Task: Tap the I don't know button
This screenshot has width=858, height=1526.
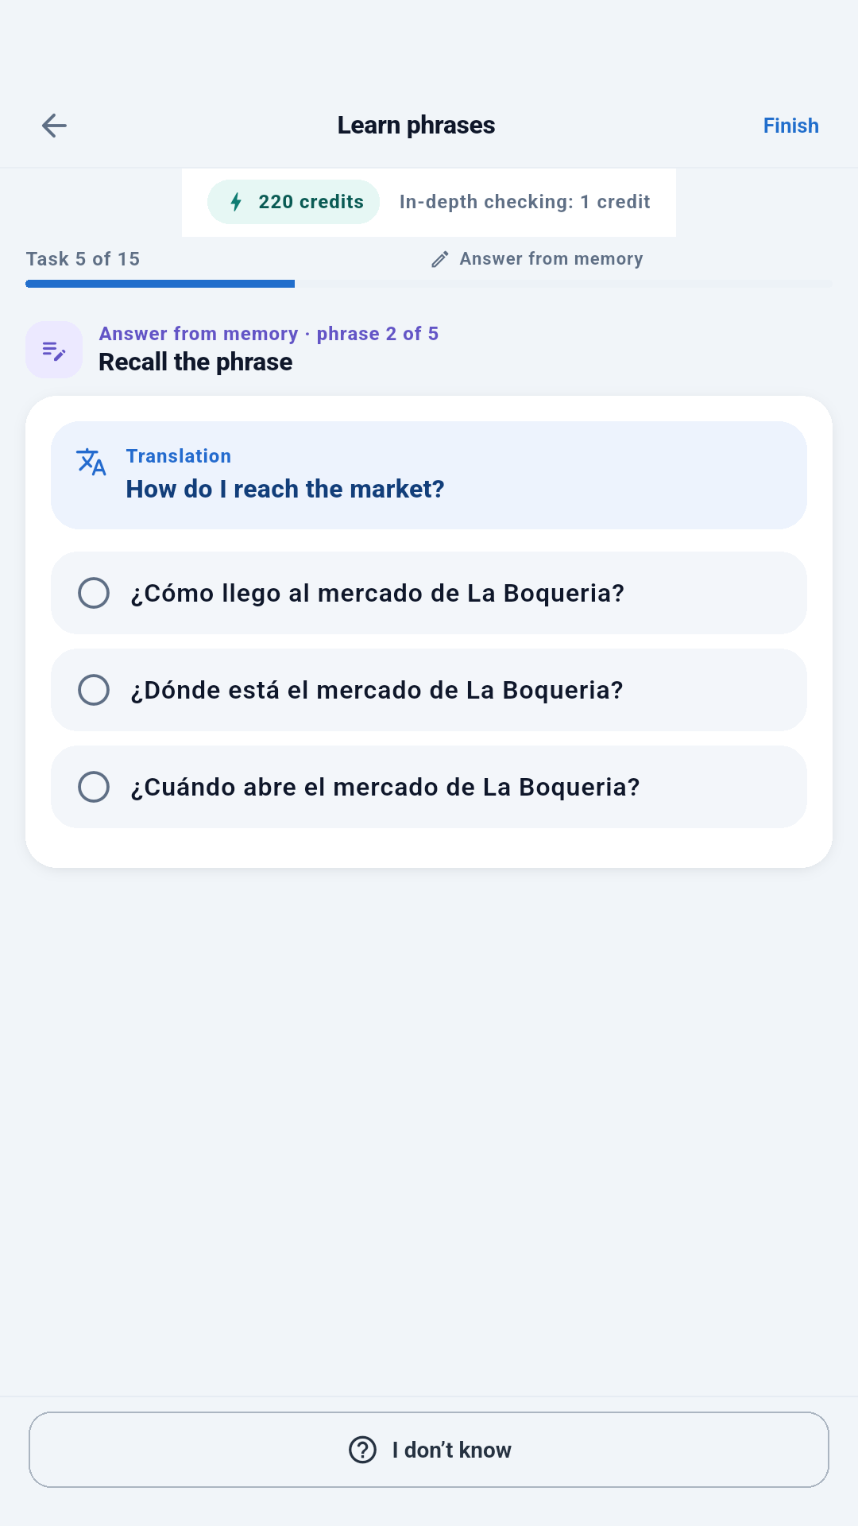Action: coord(429,1450)
